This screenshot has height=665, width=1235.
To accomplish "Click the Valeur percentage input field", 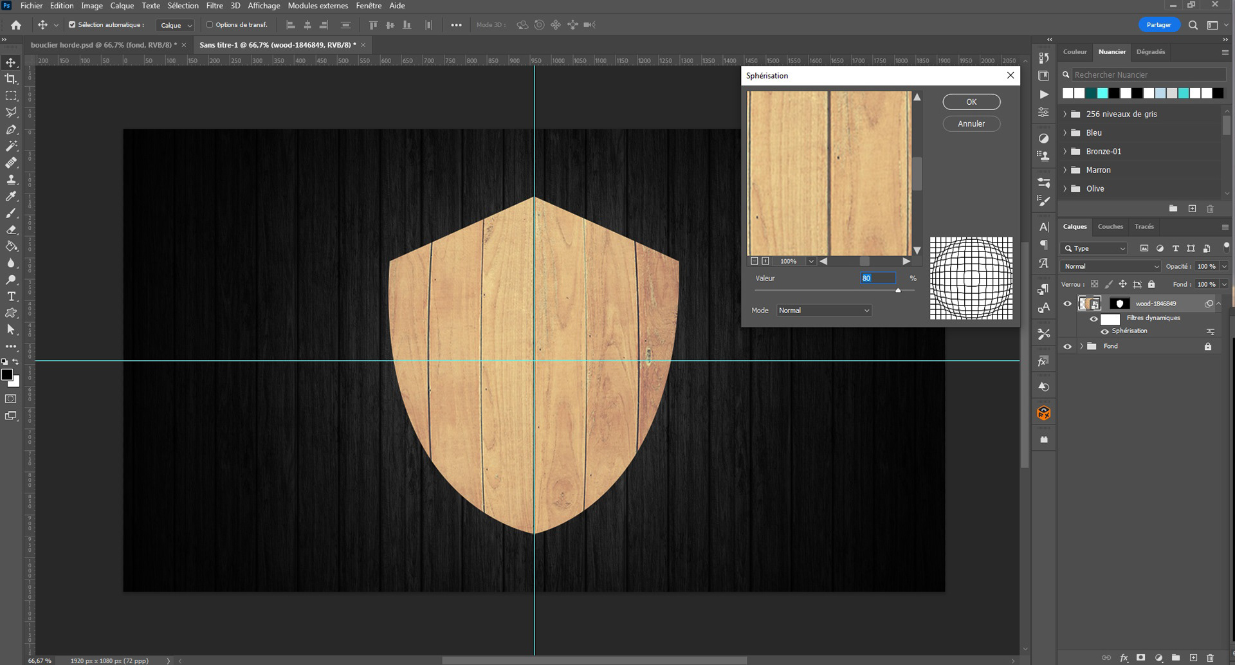I will coord(878,278).
